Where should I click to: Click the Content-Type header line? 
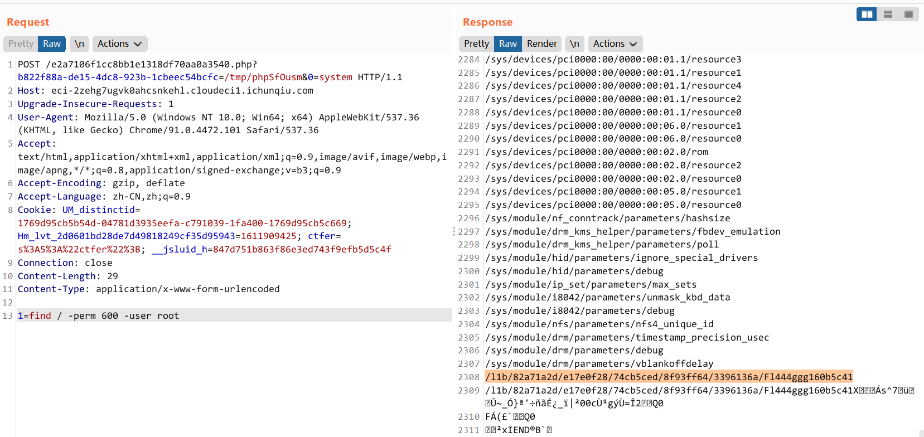149,289
